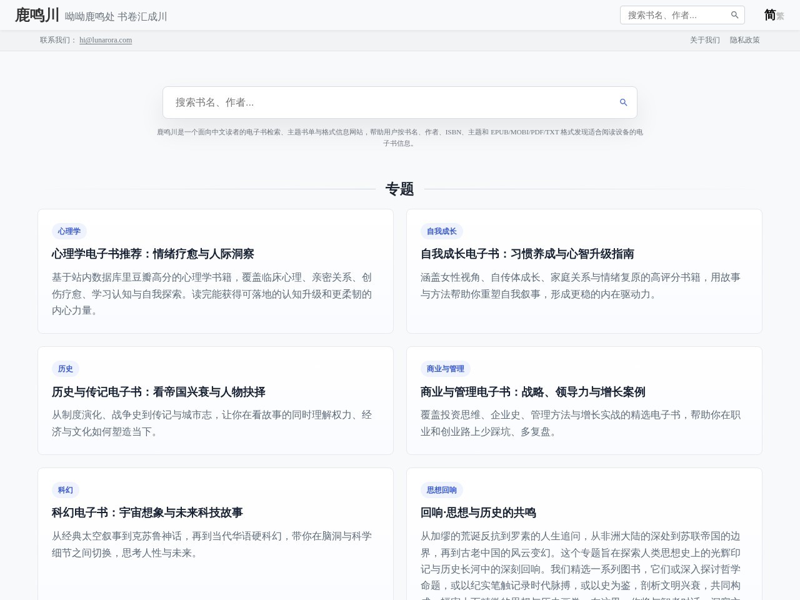Viewport: 800px width, 600px height.
Task: Open 心理学电子书推荐 topic title
Action: tap(153, 254)
